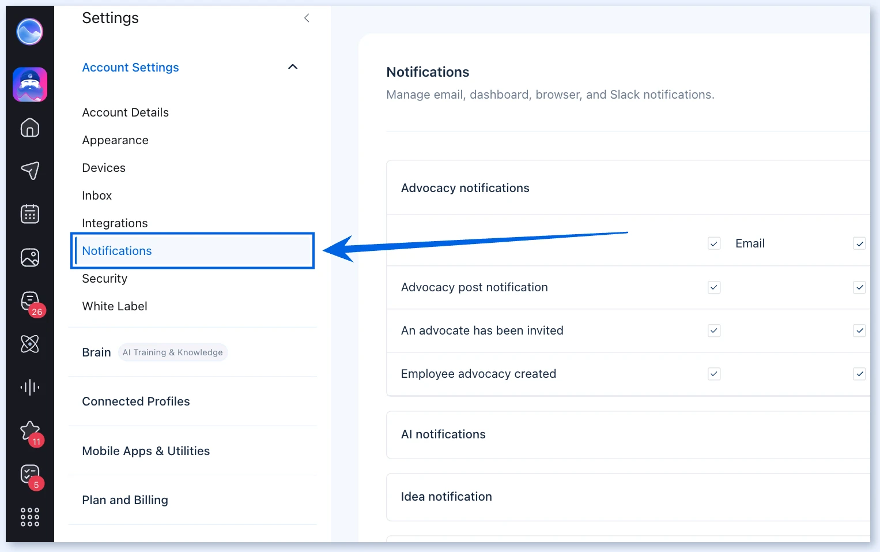Toggle second checkbox for Advocacy post notification

click(x=859, y=287)
